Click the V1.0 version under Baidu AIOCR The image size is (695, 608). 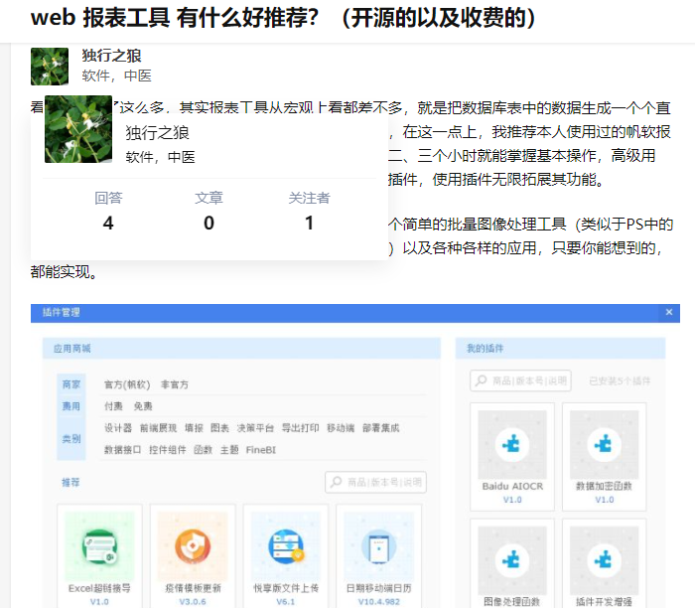[x=512, y=500]
